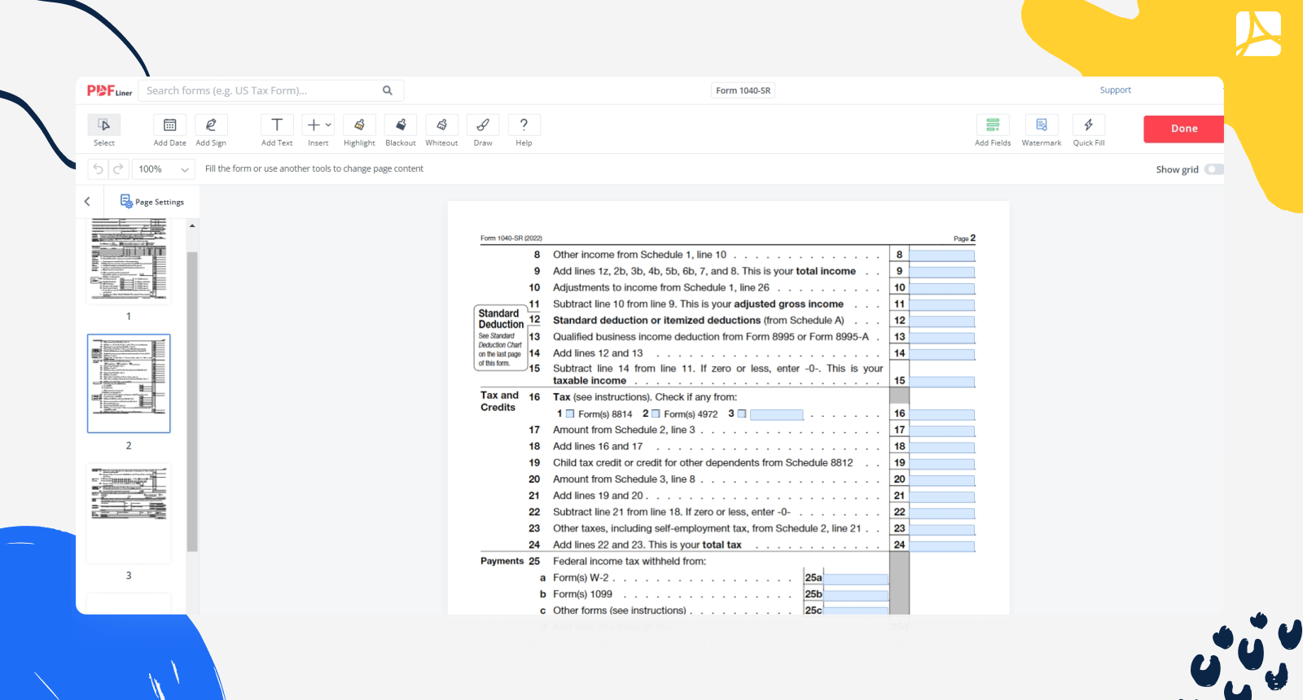Click the line 12 standard deduction field
The width and height of the screenshot is (1303, 700).
[x=941, y=322]
